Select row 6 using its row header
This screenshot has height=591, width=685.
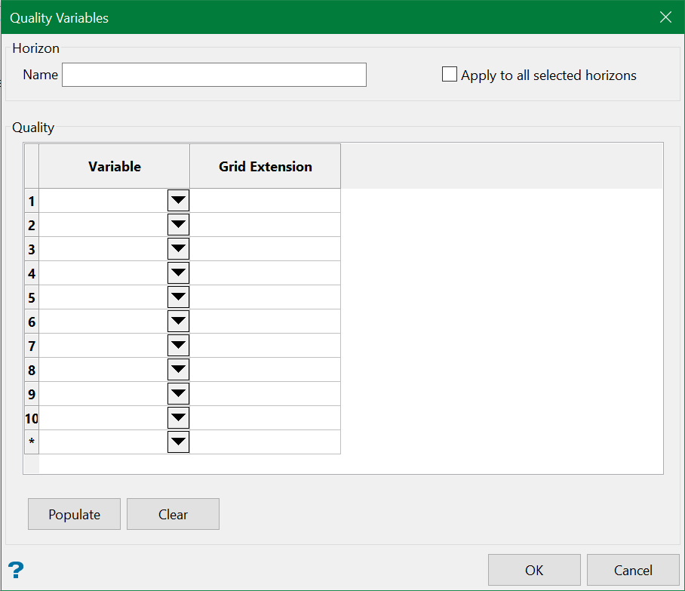[32, 322]
